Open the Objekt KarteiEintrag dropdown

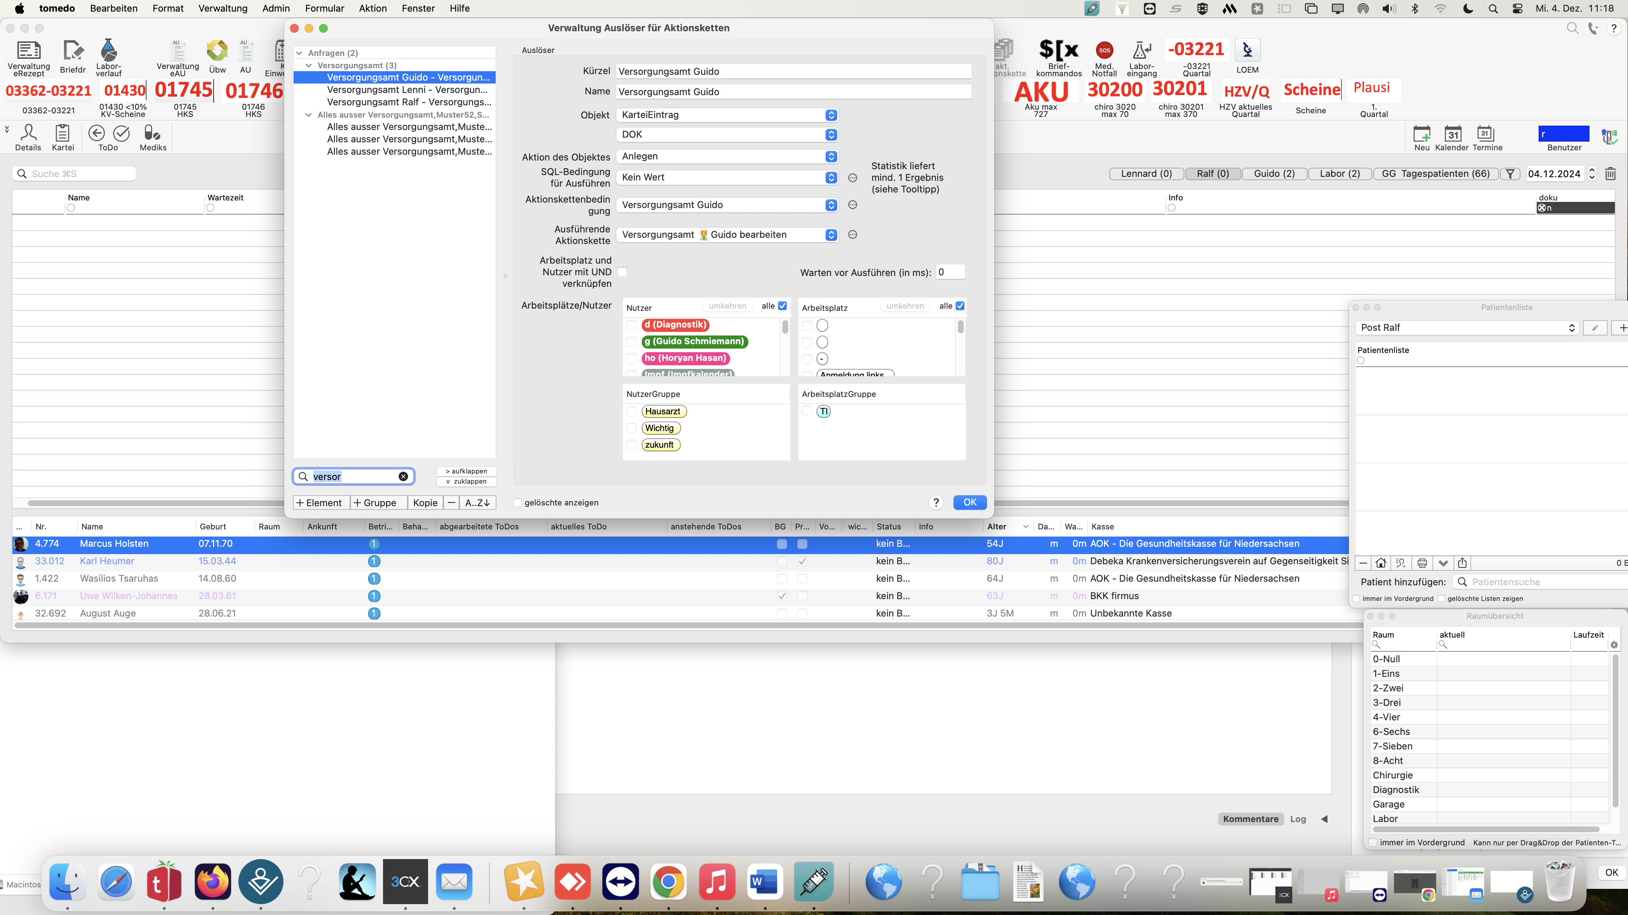(728, 115)
